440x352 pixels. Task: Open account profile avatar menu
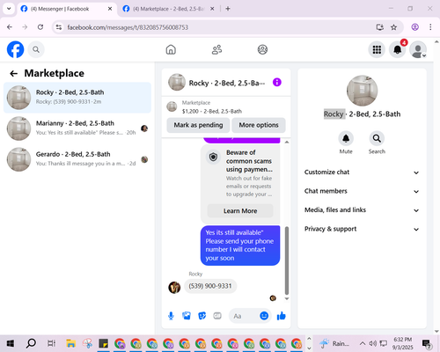coord(418,49)
